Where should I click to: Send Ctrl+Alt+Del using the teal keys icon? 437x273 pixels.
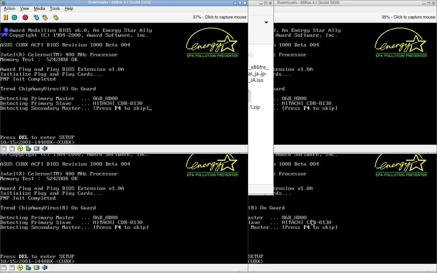(x=36, y=17)
